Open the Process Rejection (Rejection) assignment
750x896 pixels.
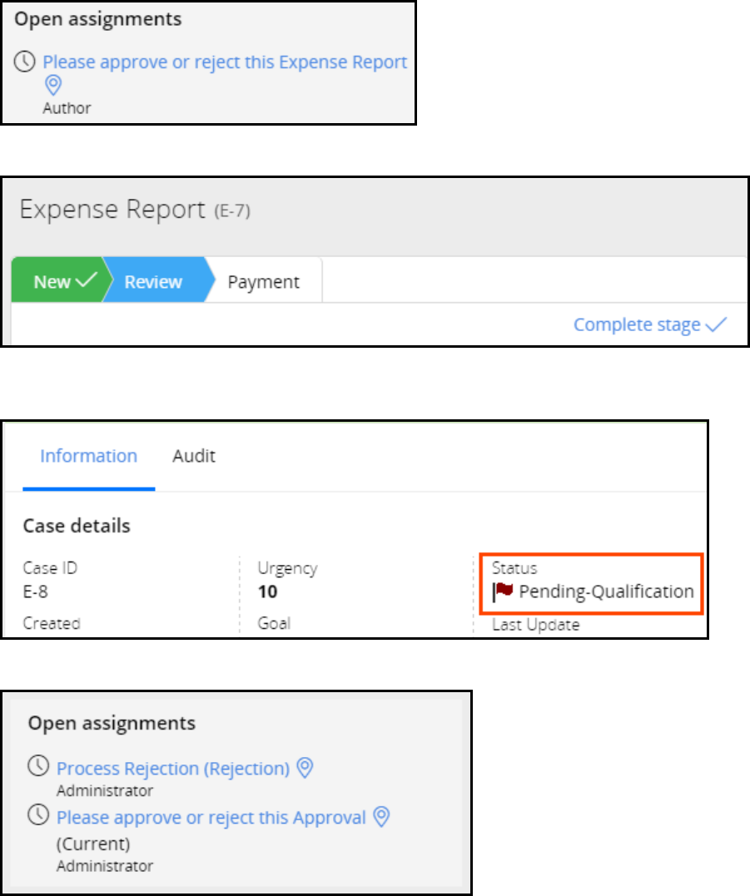[x=172, y=769]
